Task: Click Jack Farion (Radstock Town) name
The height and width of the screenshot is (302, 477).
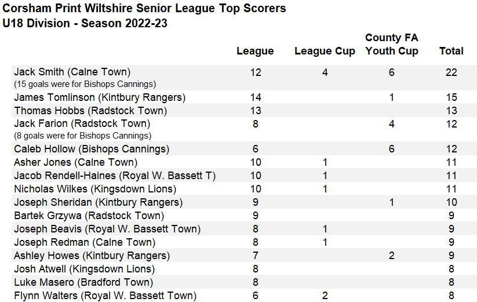Action: (82, 123)
